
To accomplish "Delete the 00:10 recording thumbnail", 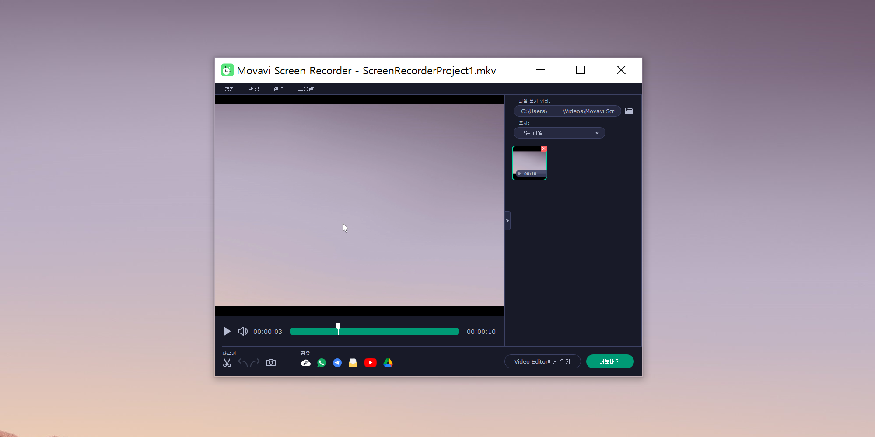I will coord(544,149).
